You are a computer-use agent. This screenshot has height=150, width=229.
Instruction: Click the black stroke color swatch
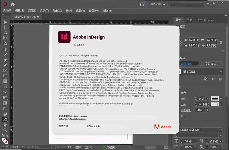click(x=215, y=98)
